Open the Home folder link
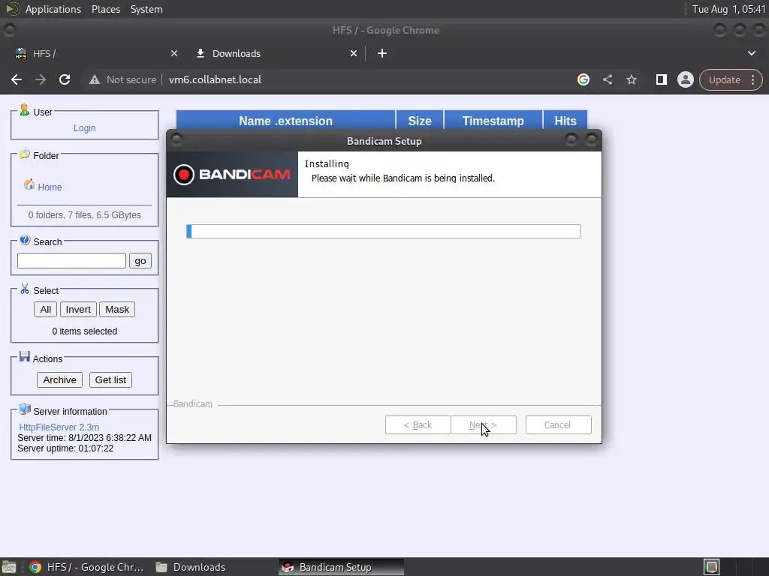The width and height of the screenshot is (769, 576). click(50, 187)
